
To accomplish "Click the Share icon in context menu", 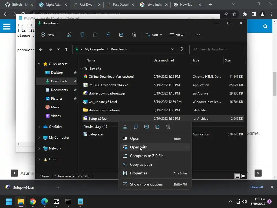I will [157, 127].
